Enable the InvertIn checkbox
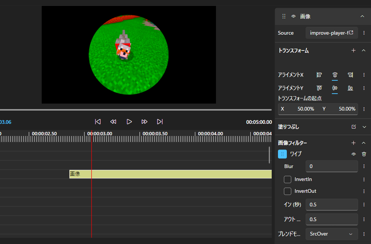 tap(288, 179)
